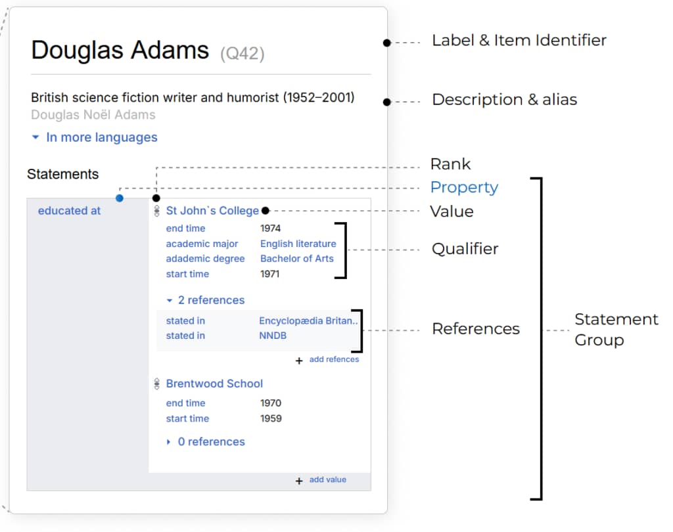
Task: Click the plus icon next to add refences
Action: click(299, 361)
